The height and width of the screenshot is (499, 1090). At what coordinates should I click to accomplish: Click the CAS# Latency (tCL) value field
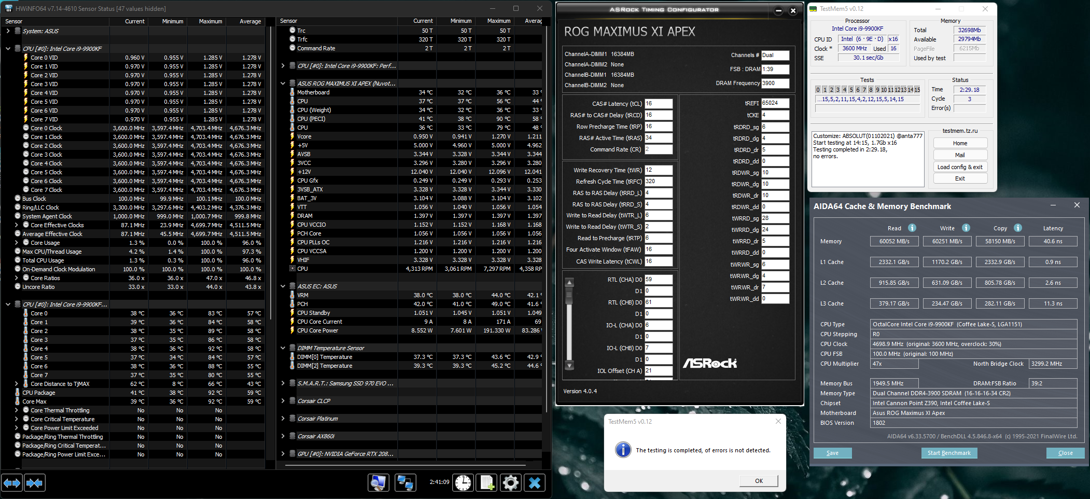pyautogui.click(x=659, y=104)
